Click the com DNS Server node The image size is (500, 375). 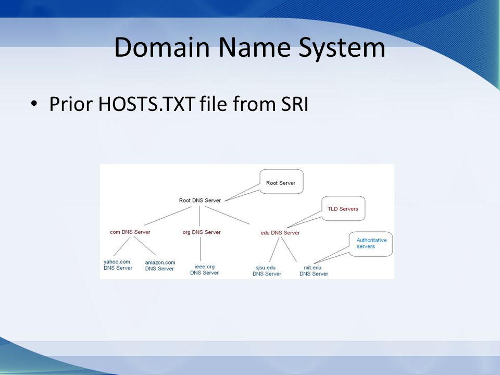point(130,232)
